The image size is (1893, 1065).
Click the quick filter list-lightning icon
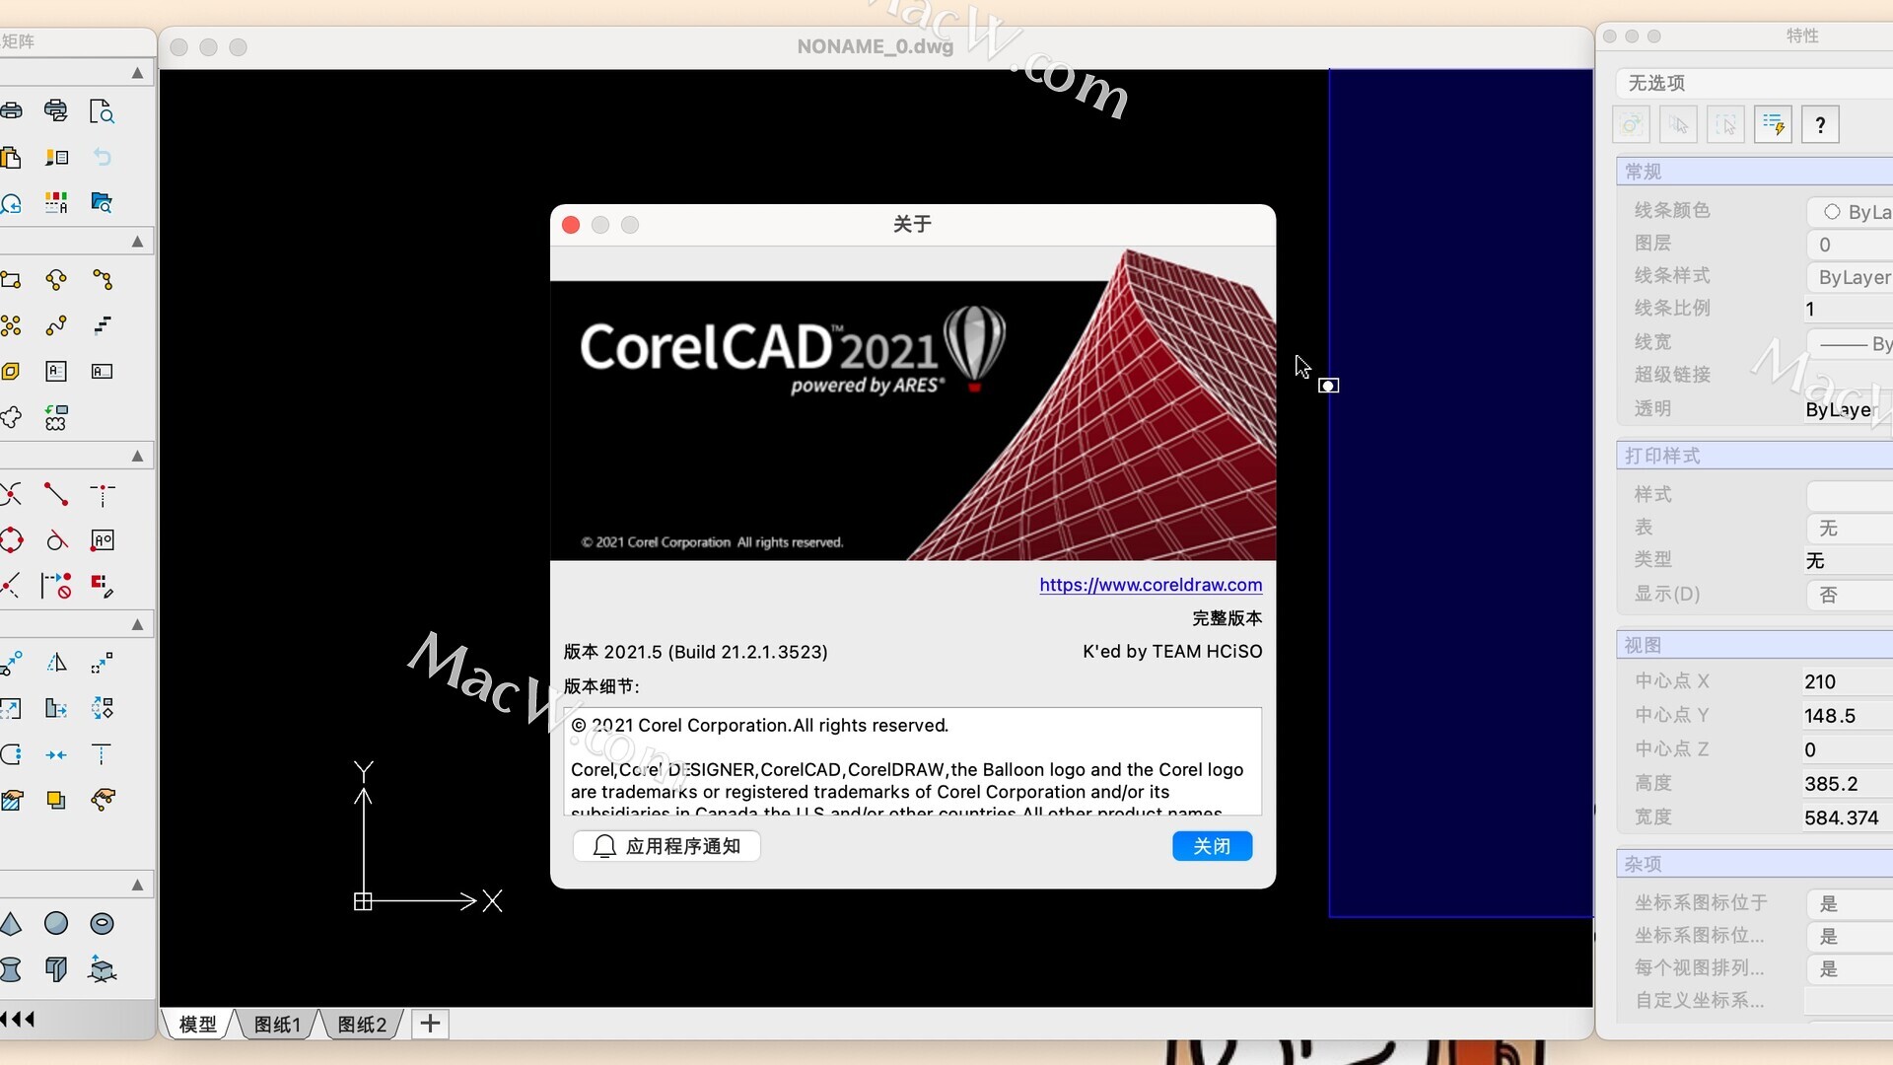click(x=1773, y=125)
